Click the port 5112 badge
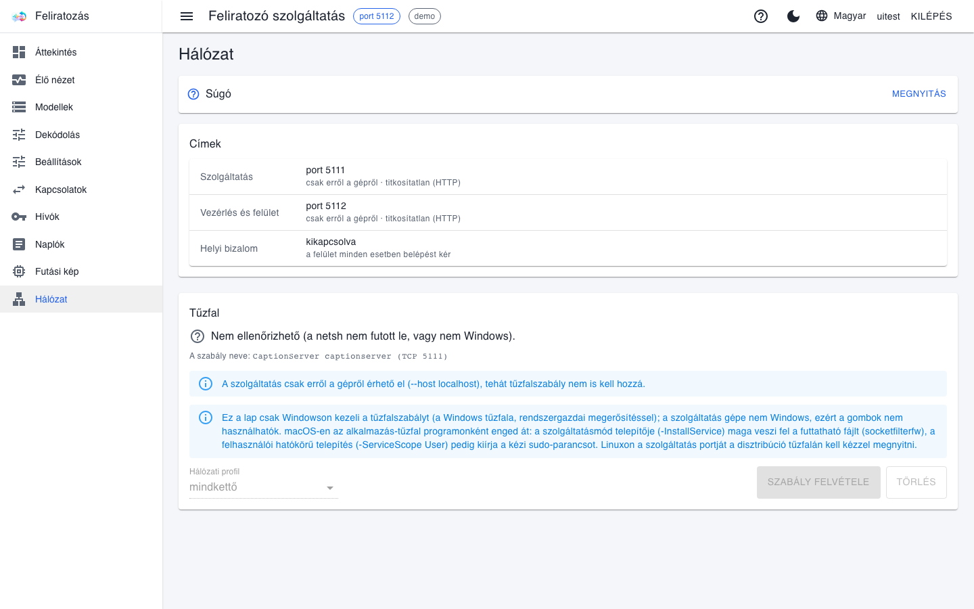The width and height of the screenshot is (974, 609). pyautogui.click(x=377, y=16)
